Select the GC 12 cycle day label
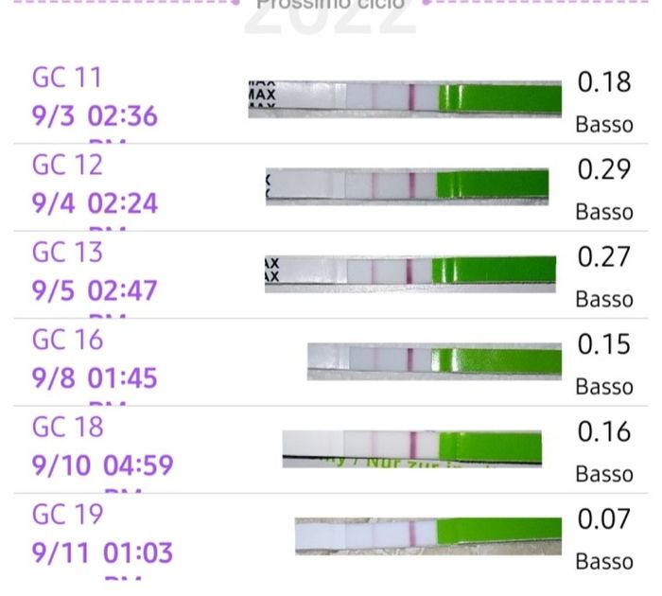The width and height of the screenshot is (662, 596). (67, 165)
